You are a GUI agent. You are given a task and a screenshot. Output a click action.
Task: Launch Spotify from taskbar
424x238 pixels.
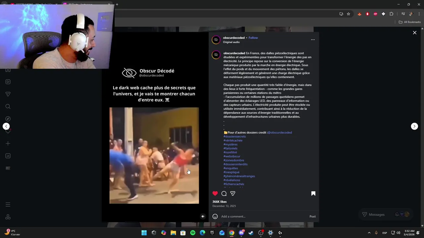[193, 233]
